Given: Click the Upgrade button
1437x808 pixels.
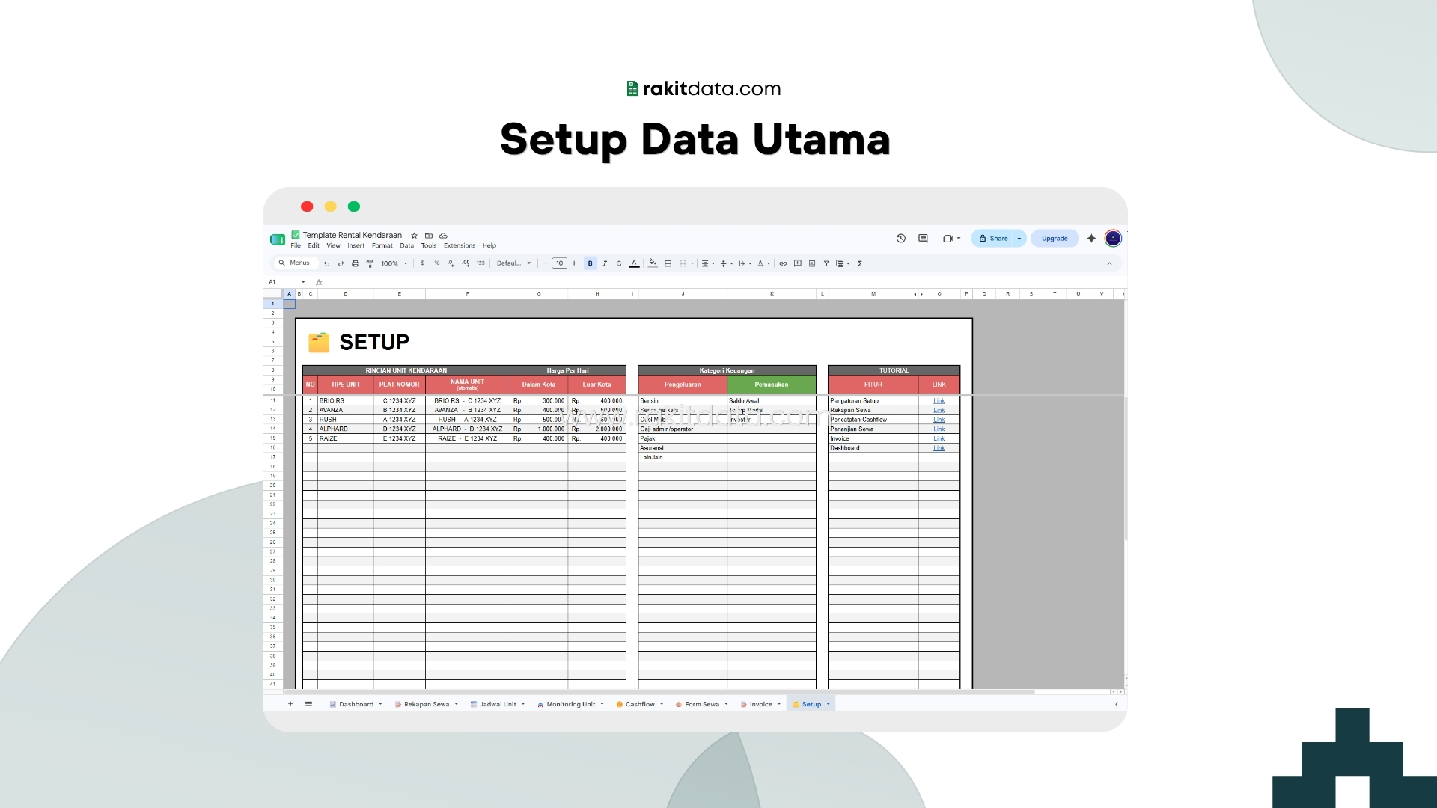Looking at the screenshot, I should click(1055, 239).
